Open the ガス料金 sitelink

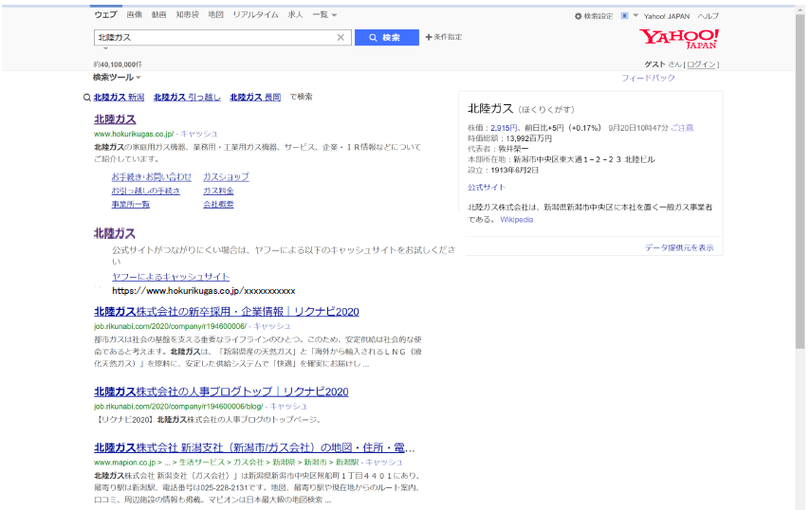coord(218,191)
